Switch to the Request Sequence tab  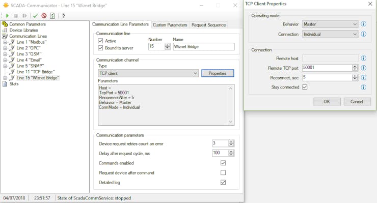tap(209, 25)
